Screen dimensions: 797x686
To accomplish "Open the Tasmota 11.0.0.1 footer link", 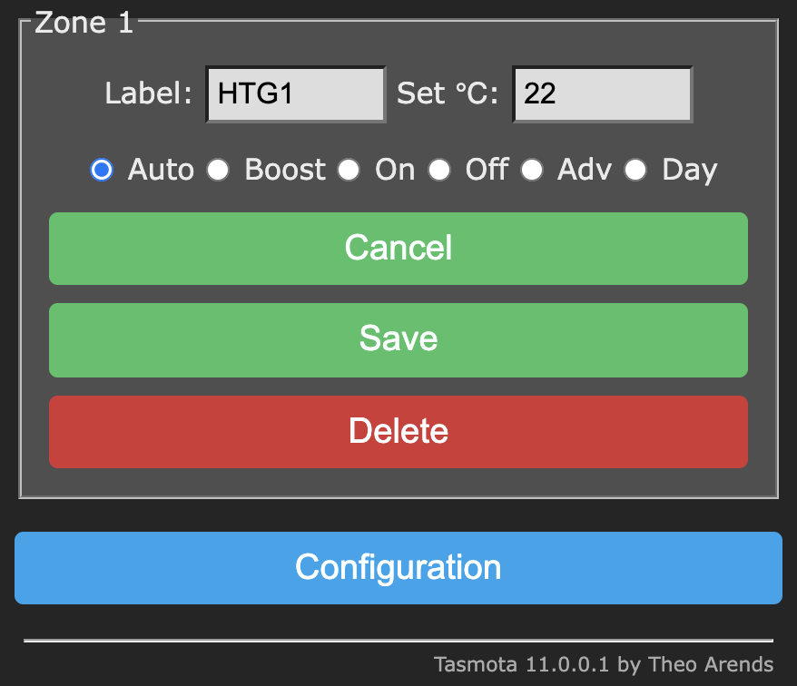I will click(604, 664).
